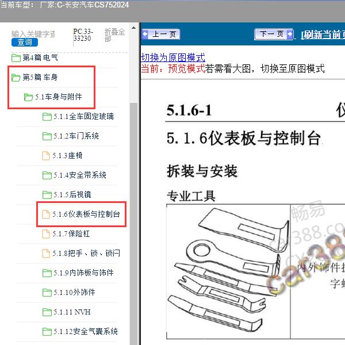Focus the keyword input field

pyautogui.click(x=33, y=34)
